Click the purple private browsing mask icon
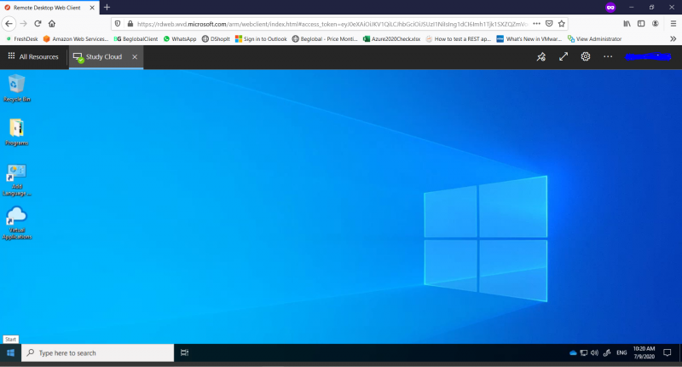682x367 pixels. pyautogui.click(x=610, y=8)
